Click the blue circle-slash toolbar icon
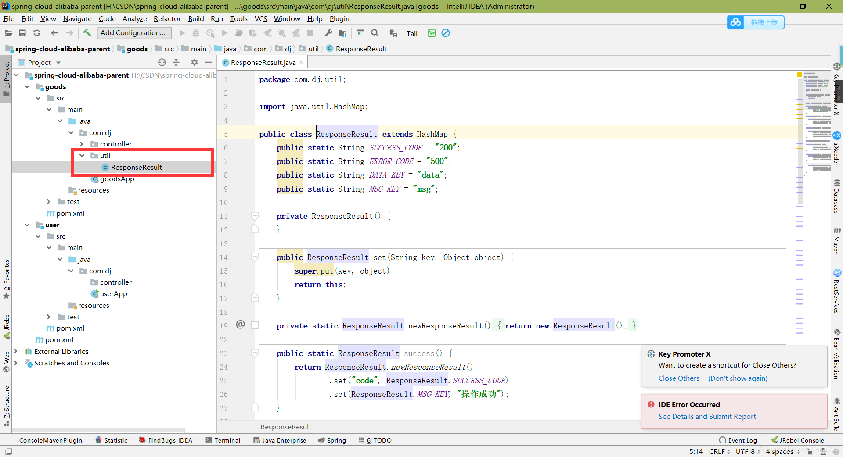 pyautogui.click(x=446, y=33)
